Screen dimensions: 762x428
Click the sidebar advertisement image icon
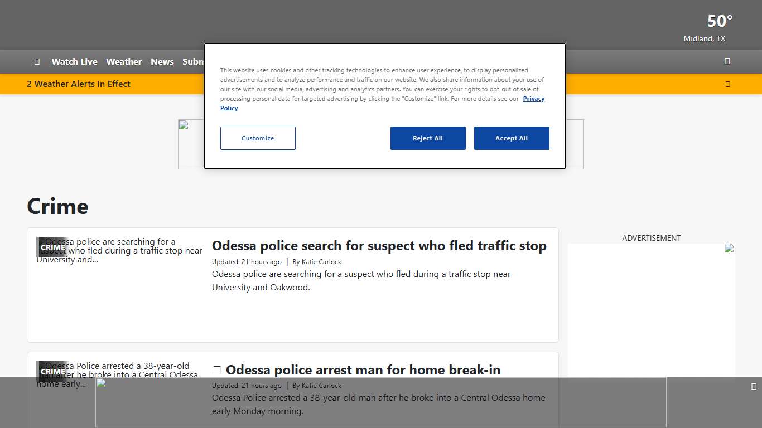[729, 248]
